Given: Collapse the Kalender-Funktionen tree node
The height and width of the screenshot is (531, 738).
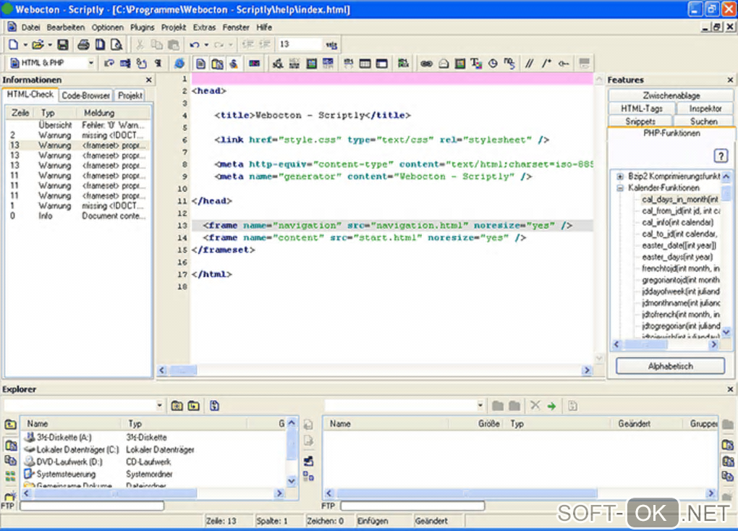Looking at the screenshot, I should point(620,188).
